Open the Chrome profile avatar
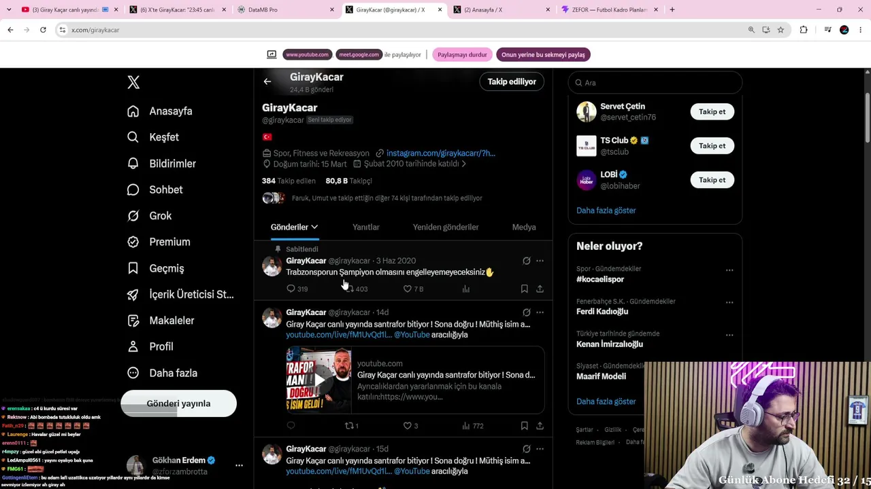The image size is (871, 489). pos(844,30)
